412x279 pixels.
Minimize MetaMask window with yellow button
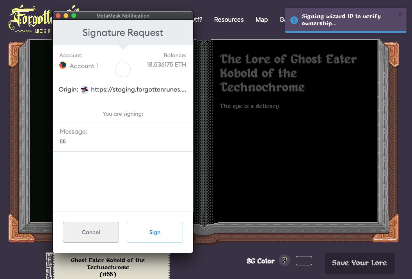click(66, 16)
